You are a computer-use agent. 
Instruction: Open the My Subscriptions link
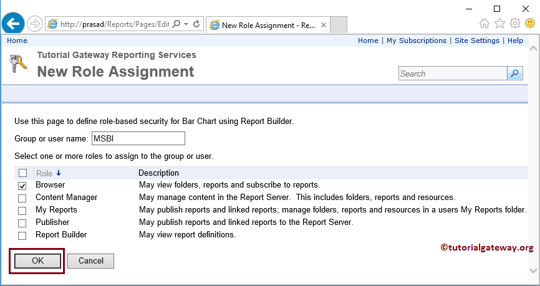tap(417, 41)
